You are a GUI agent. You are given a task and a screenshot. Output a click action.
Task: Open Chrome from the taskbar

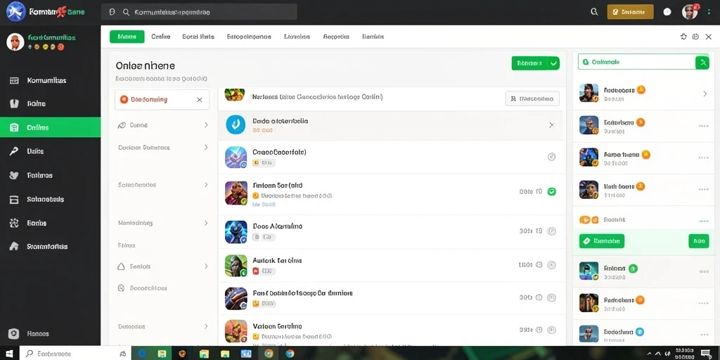tap(269, 354)
